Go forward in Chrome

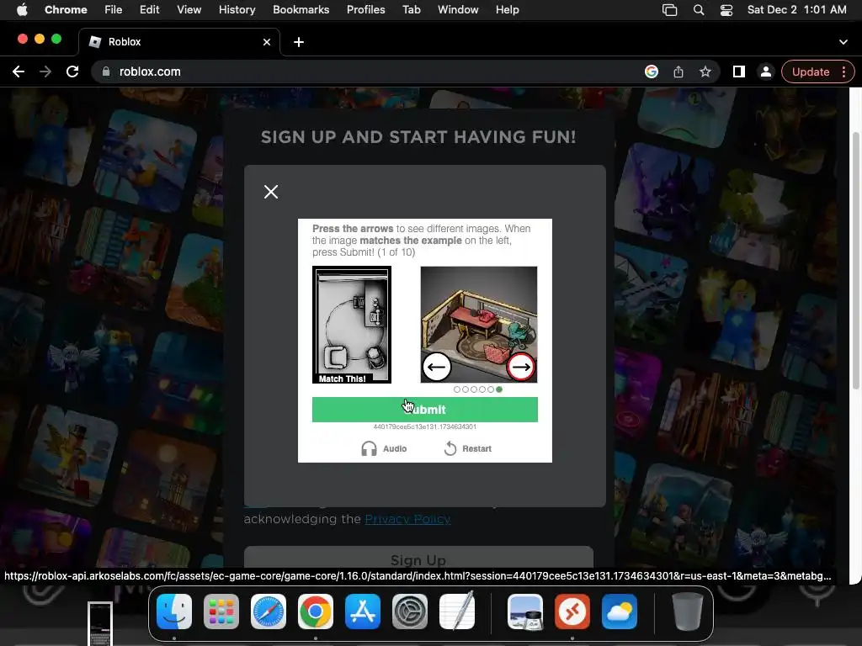(45, 71)
